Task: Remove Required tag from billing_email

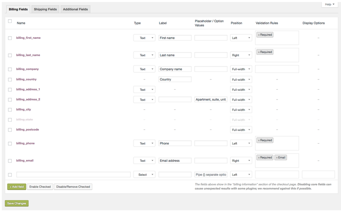Action: pos(259,158)
